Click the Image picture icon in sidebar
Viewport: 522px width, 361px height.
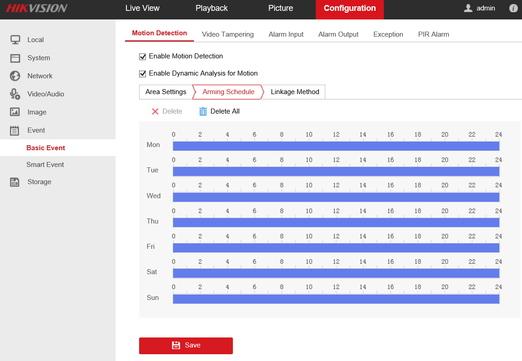click(x=15, y=112)
